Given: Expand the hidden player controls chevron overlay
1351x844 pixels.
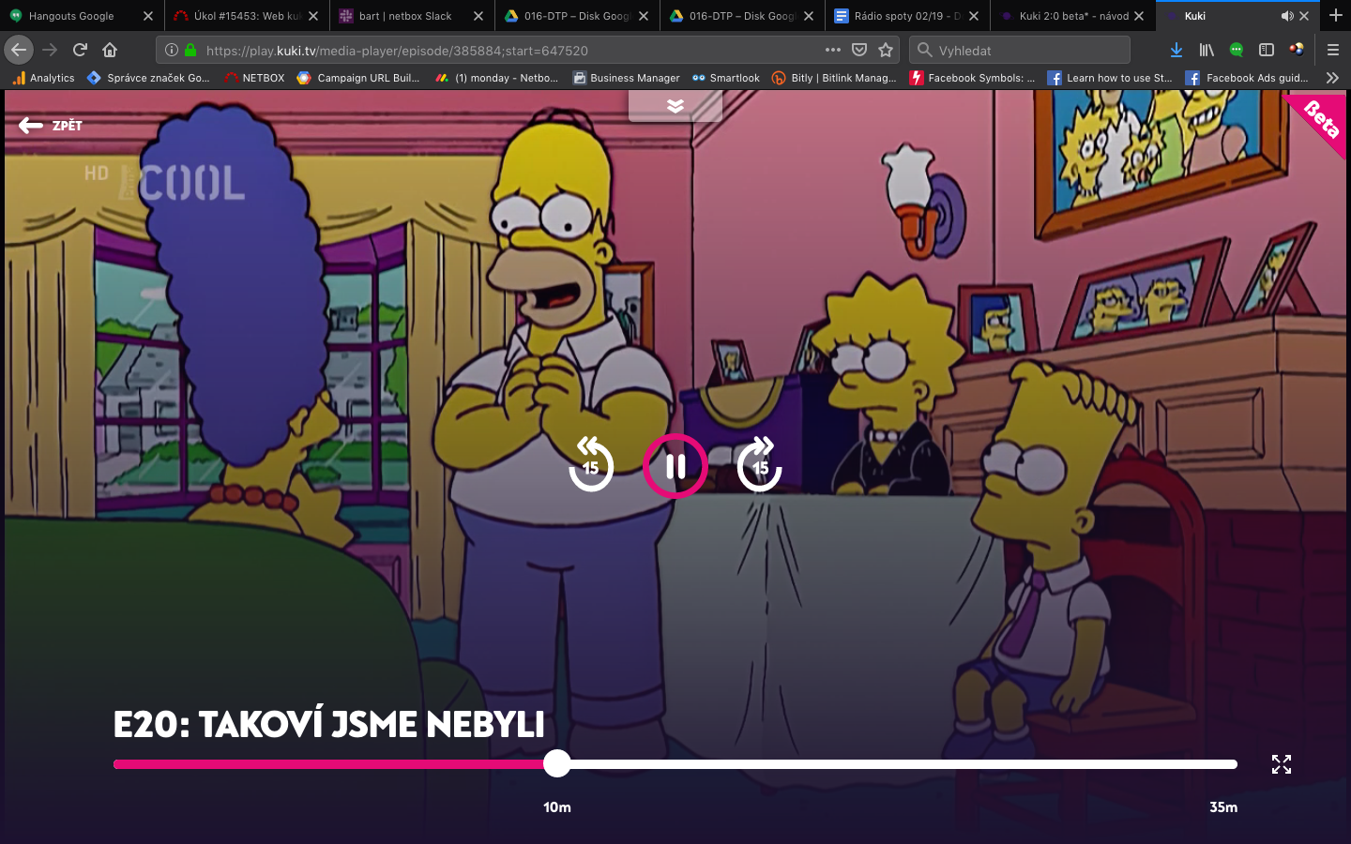Looking at the screenshot, I should pos(675,106).
